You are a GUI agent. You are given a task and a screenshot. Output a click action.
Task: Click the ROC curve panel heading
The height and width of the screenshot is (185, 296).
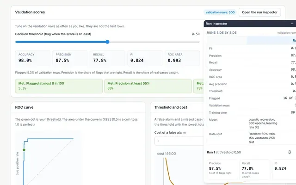24,107
